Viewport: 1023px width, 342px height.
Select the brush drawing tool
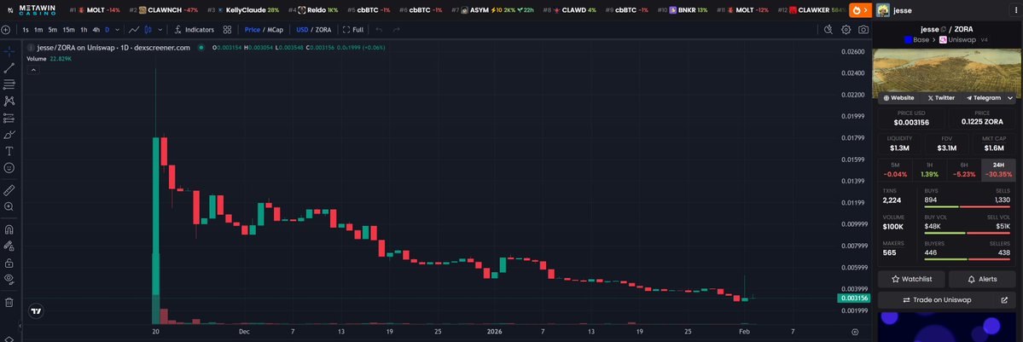pos(9,135)
